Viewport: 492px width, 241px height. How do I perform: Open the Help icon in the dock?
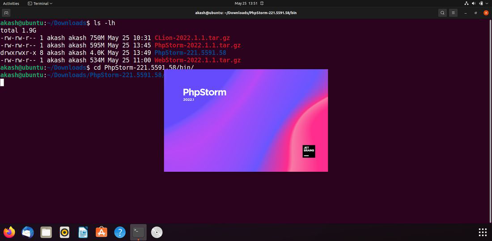coord(120,232)
